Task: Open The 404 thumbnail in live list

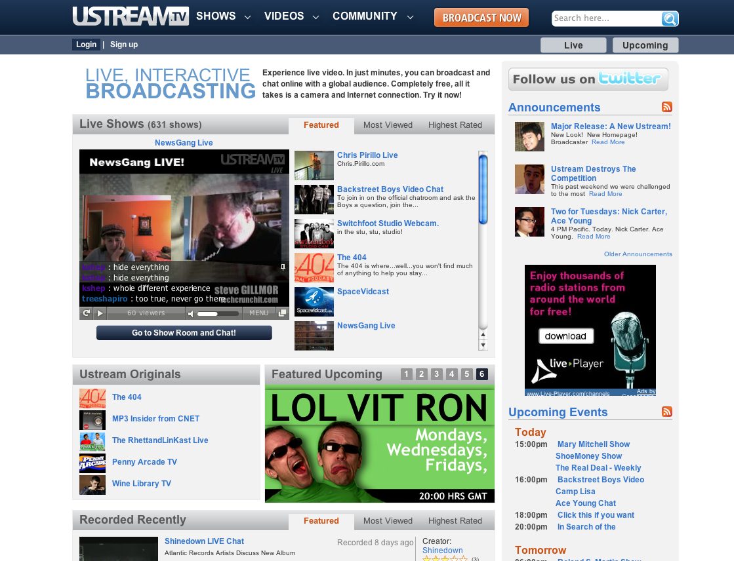Action: tap(314, 267)
